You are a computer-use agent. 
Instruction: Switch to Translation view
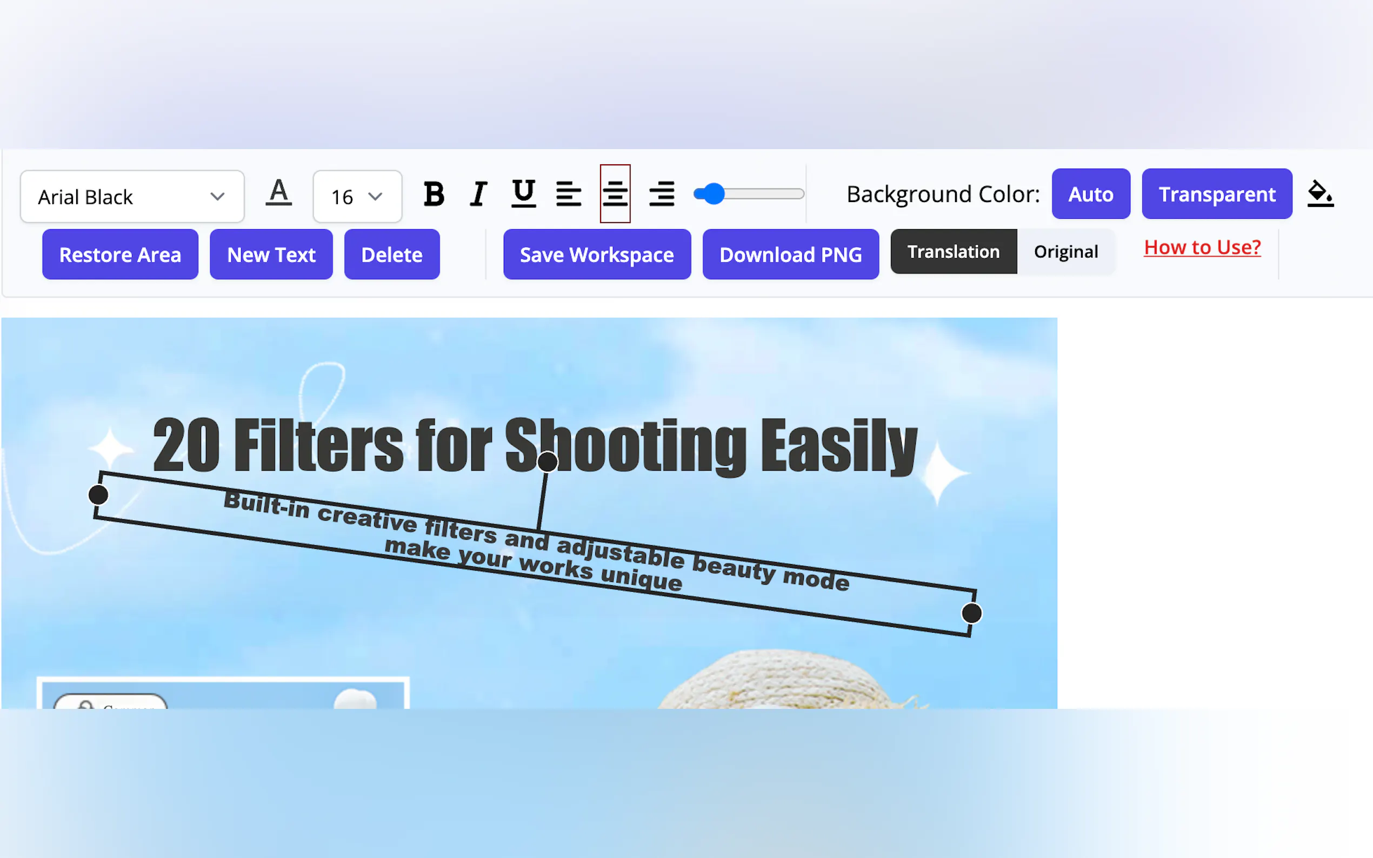tap(953, 252)
